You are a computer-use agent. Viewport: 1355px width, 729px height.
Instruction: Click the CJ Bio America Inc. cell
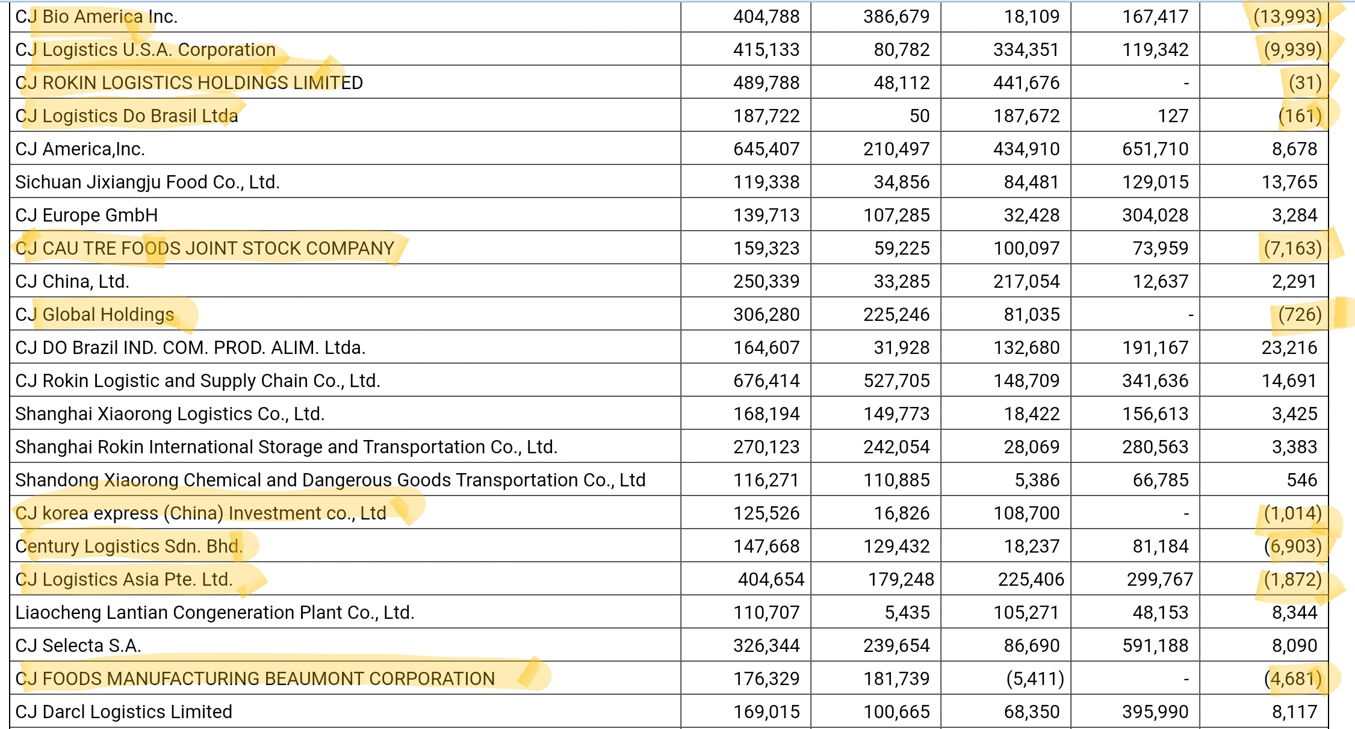coord(96,17)
